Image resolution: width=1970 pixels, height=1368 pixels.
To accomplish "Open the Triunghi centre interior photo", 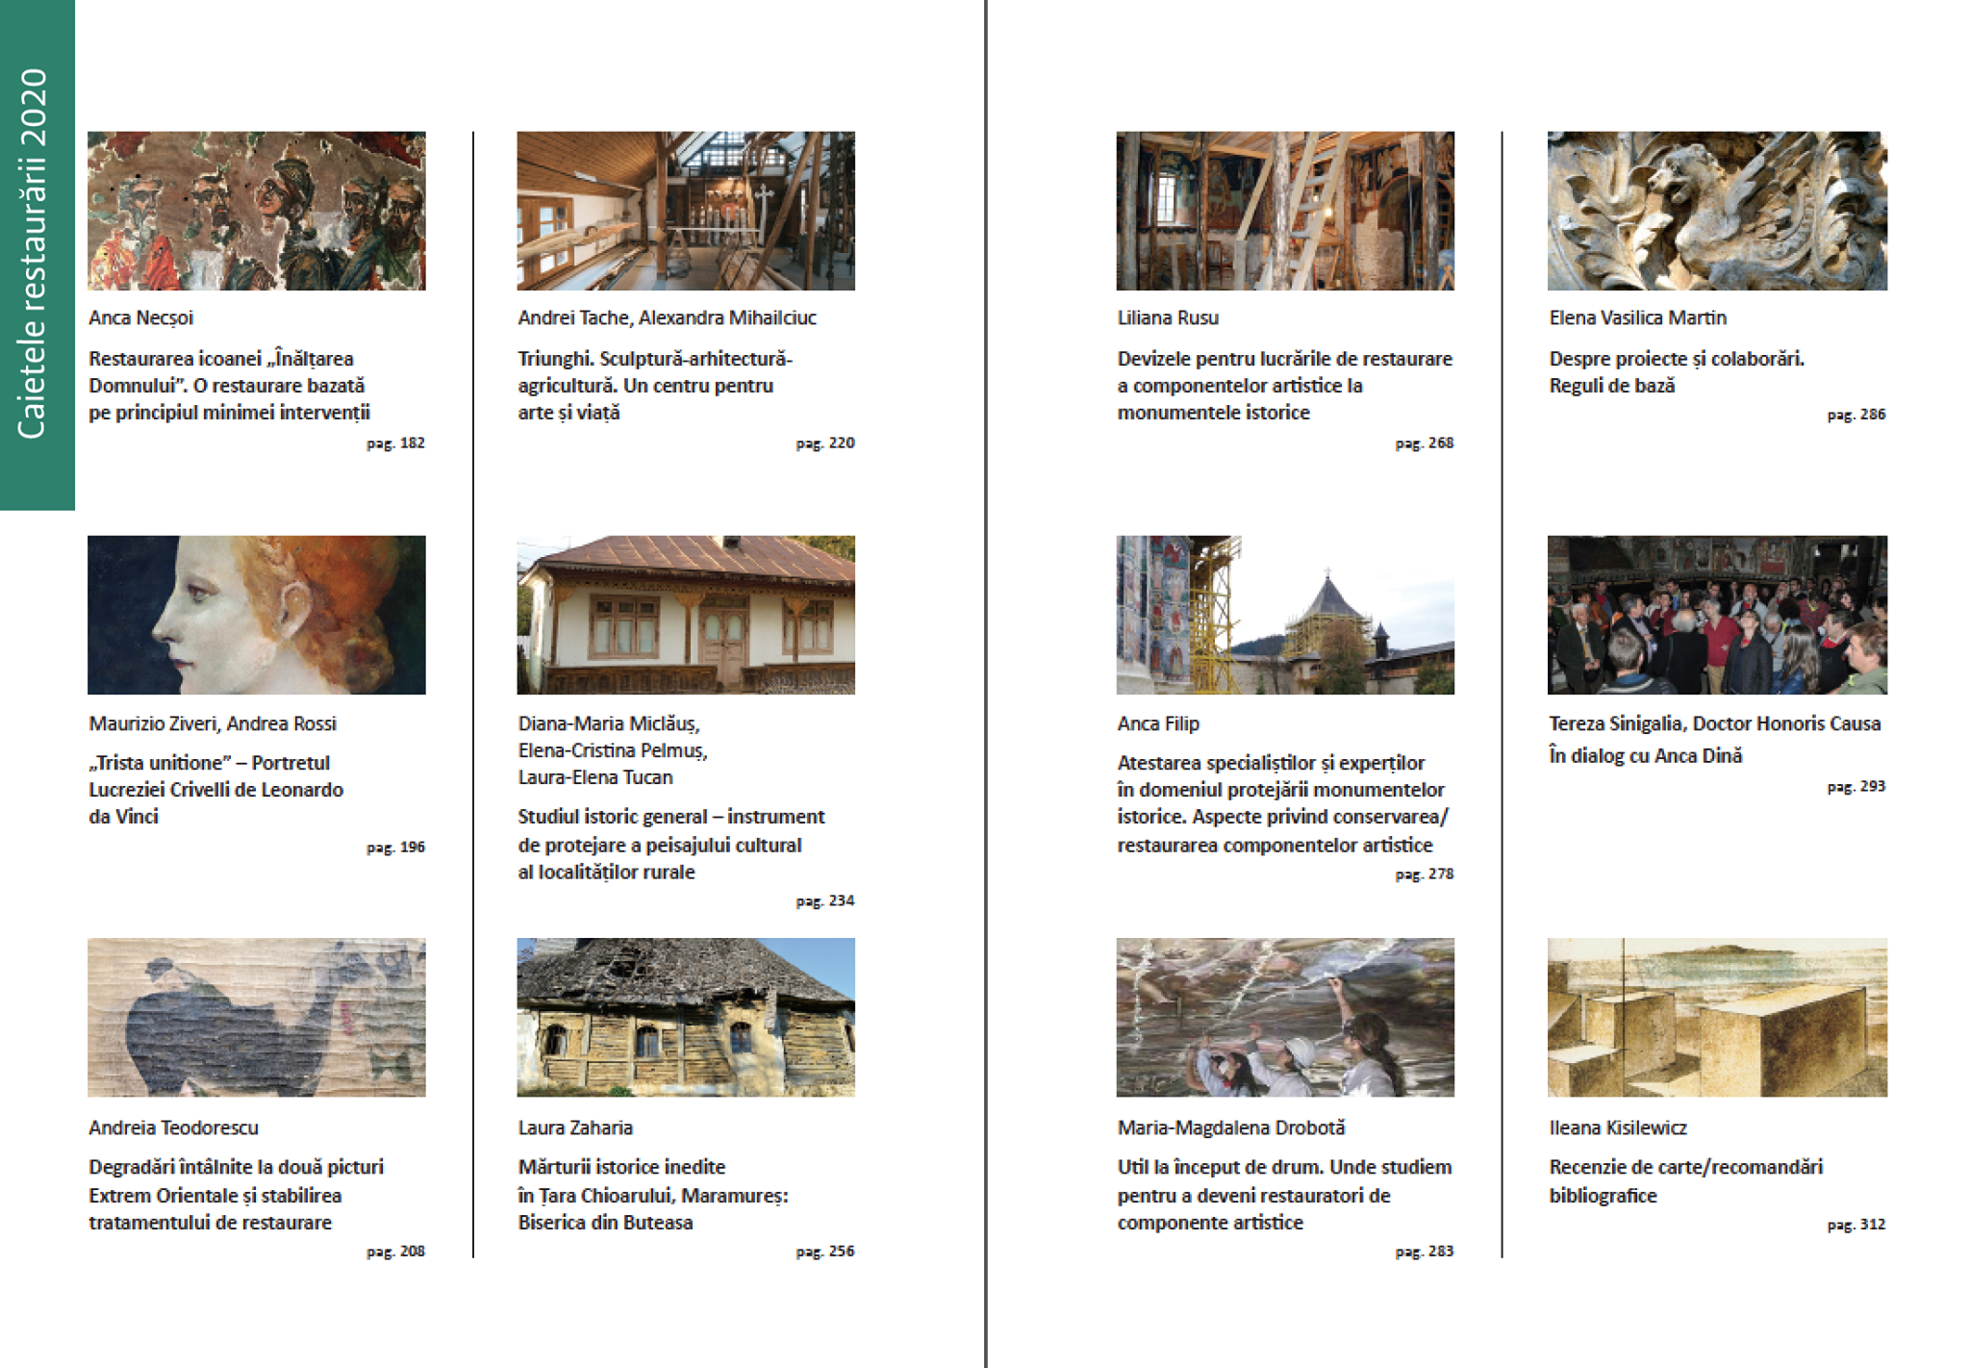I will click(685, 211).
